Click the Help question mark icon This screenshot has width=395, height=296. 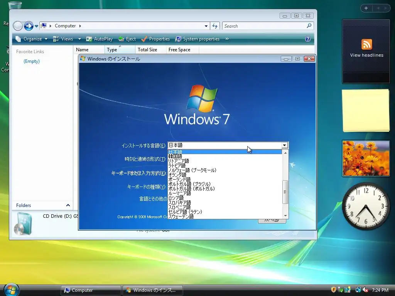(x=307, y=39)
